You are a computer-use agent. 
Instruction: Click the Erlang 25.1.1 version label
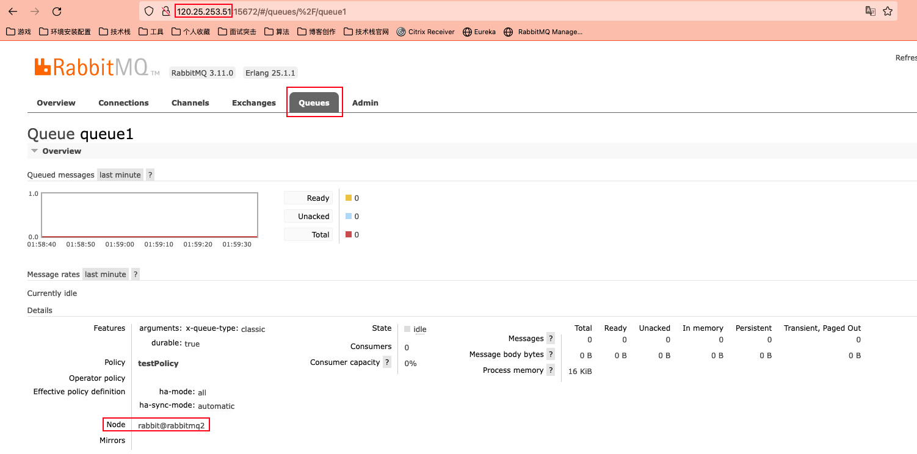click(x=270, y=73)
